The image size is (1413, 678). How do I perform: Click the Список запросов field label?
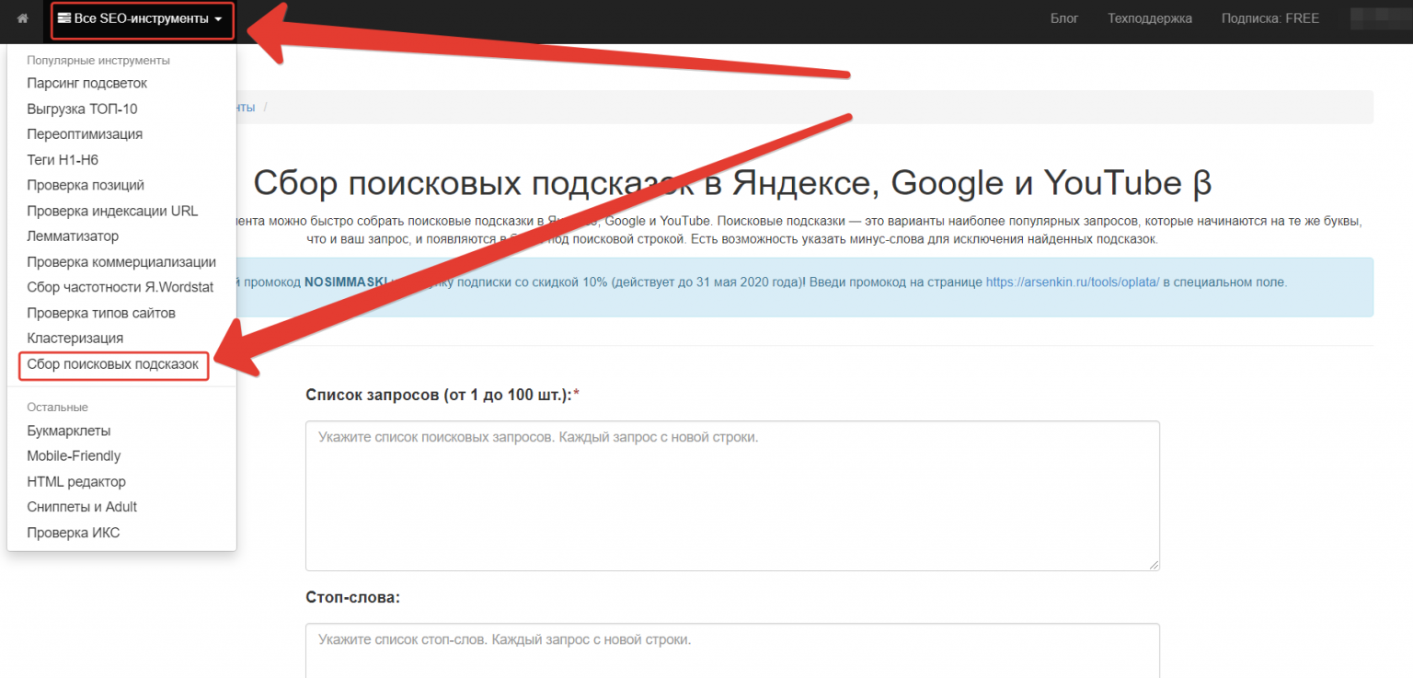pyautogui.click(x=442, y=395)
